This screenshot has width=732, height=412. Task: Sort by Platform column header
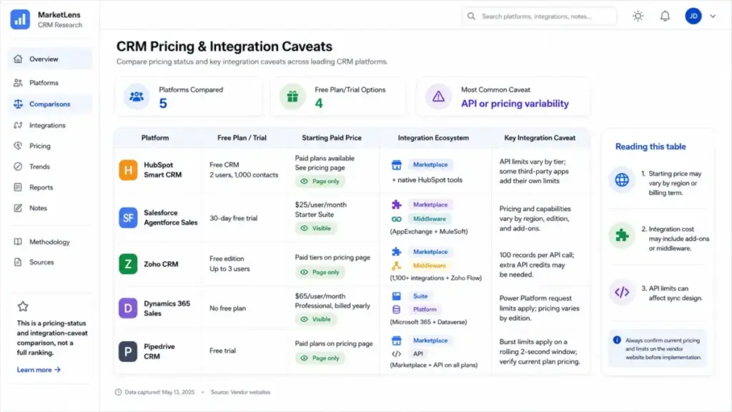pyautogui.click(x=155, y=138)
